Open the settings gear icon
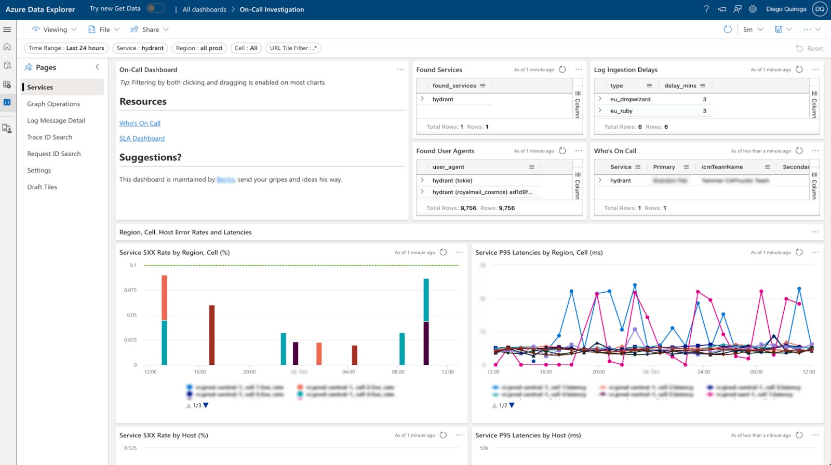This screenshot has height=465, width=831. 753,9
